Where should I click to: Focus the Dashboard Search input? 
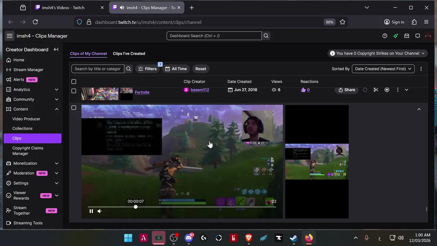(x=214, y=36)
